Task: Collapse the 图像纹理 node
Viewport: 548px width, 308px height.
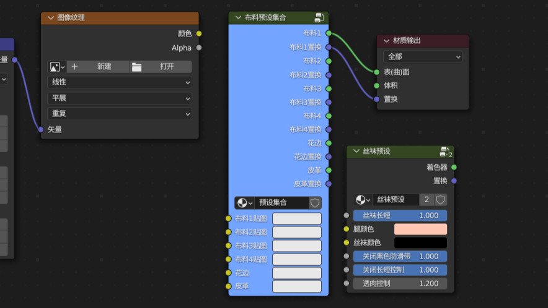Action: (x=49, y=18)
